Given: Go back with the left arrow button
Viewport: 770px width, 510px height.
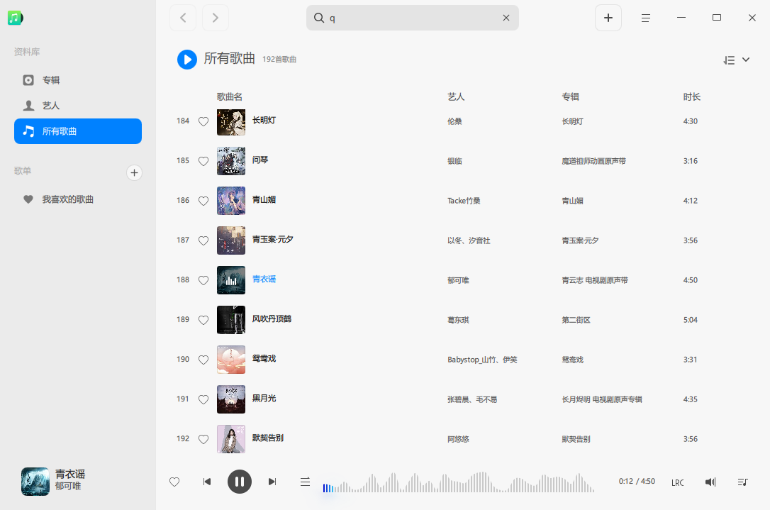Looking at the screenshot, I should pos(183,18).
